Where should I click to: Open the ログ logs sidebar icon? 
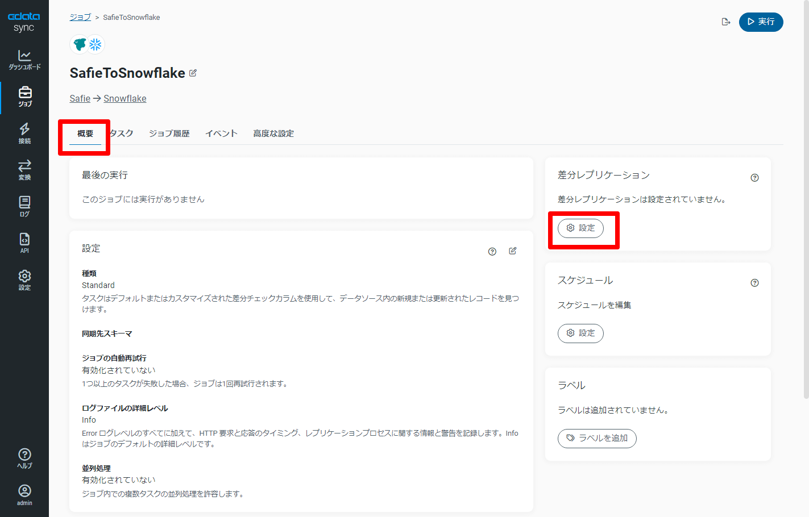tap(24, 207)
